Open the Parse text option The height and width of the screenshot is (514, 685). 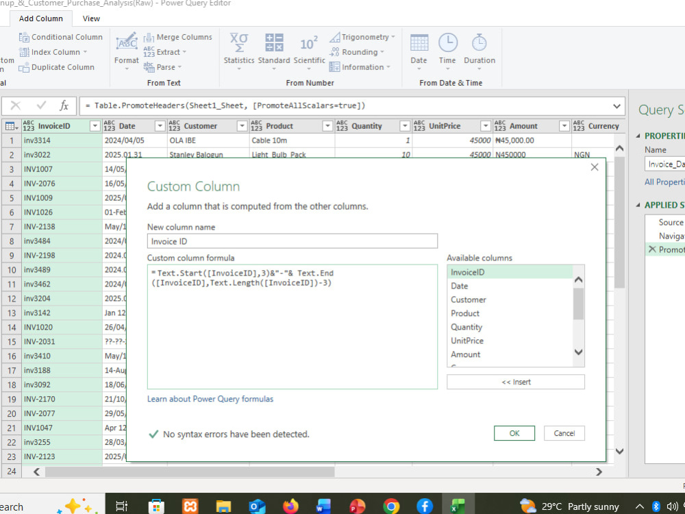click(163, 67)
